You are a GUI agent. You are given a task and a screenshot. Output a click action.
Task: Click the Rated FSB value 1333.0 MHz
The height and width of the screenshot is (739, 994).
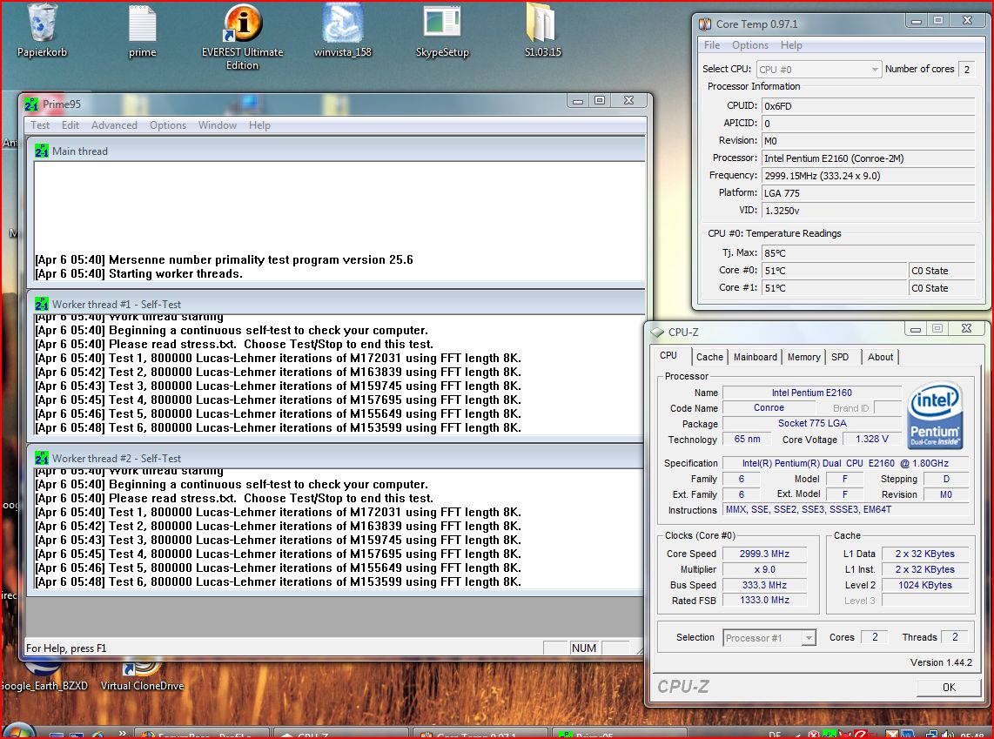click(764, 601)
